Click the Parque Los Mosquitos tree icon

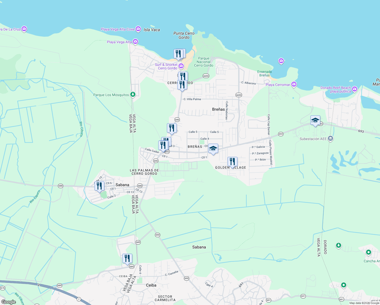pyautogui.click(x=132, y=94)
